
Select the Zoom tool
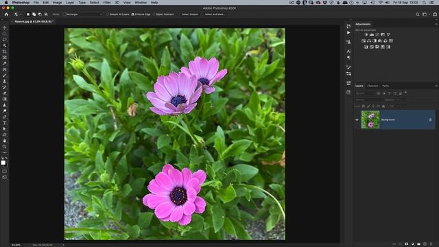coord(5,146)
